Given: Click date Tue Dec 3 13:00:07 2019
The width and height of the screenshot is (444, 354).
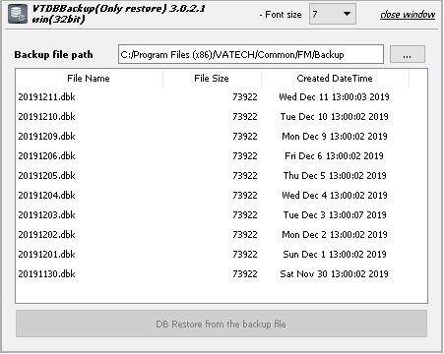Looking at the screenshot, I should (335, 215).
